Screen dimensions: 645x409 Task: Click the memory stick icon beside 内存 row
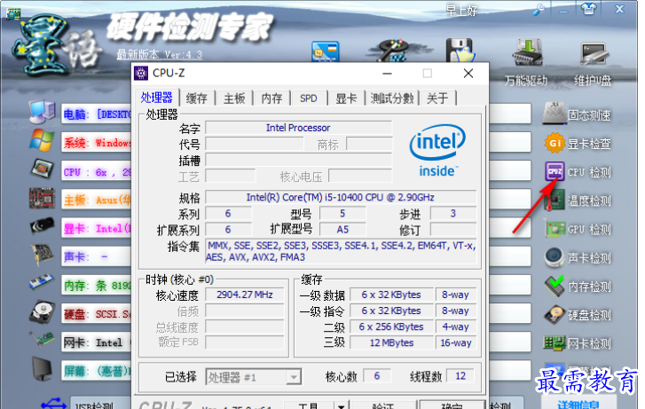(41, 283)
